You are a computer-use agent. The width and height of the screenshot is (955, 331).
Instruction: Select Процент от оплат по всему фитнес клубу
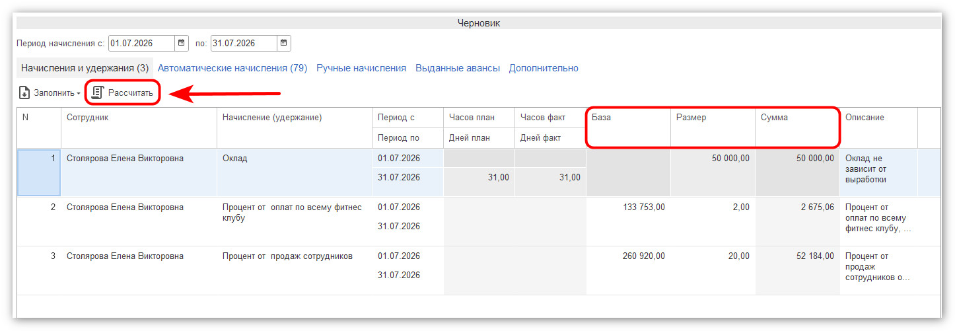tap(295, 221)
